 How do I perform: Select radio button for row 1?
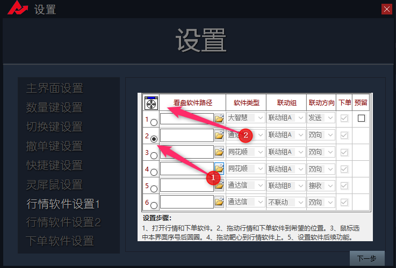tap(154, 122)
